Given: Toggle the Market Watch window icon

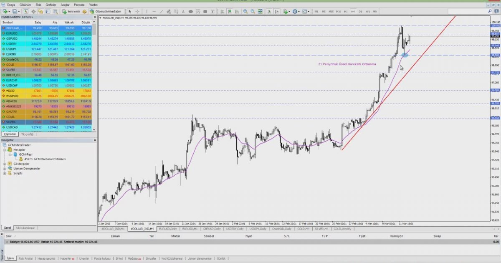Looking at the screenshot, I should click(26, 12).
